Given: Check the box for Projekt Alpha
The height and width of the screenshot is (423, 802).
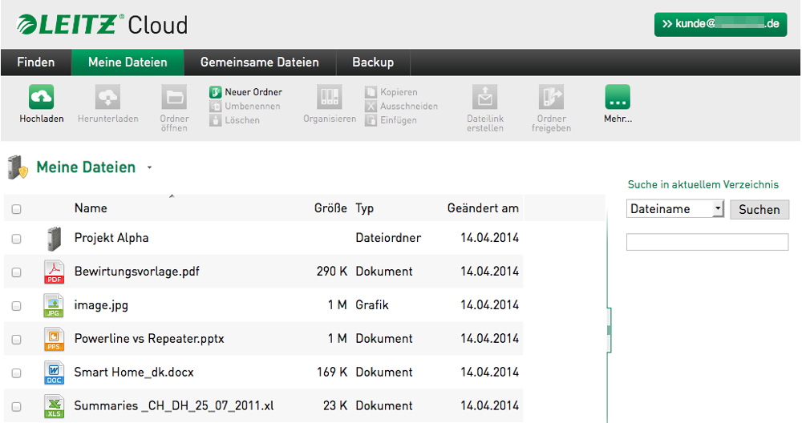Looking at the screenshot, I should coord(16,239).
